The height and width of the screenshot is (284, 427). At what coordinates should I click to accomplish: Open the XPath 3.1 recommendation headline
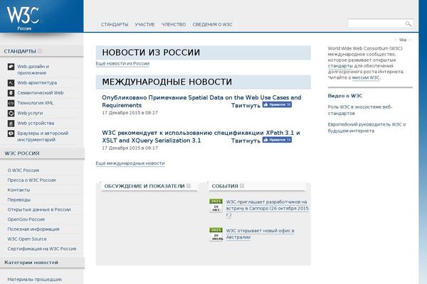[x=201, y=137]
